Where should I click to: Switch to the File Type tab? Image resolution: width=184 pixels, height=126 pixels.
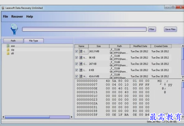(34, 41)
